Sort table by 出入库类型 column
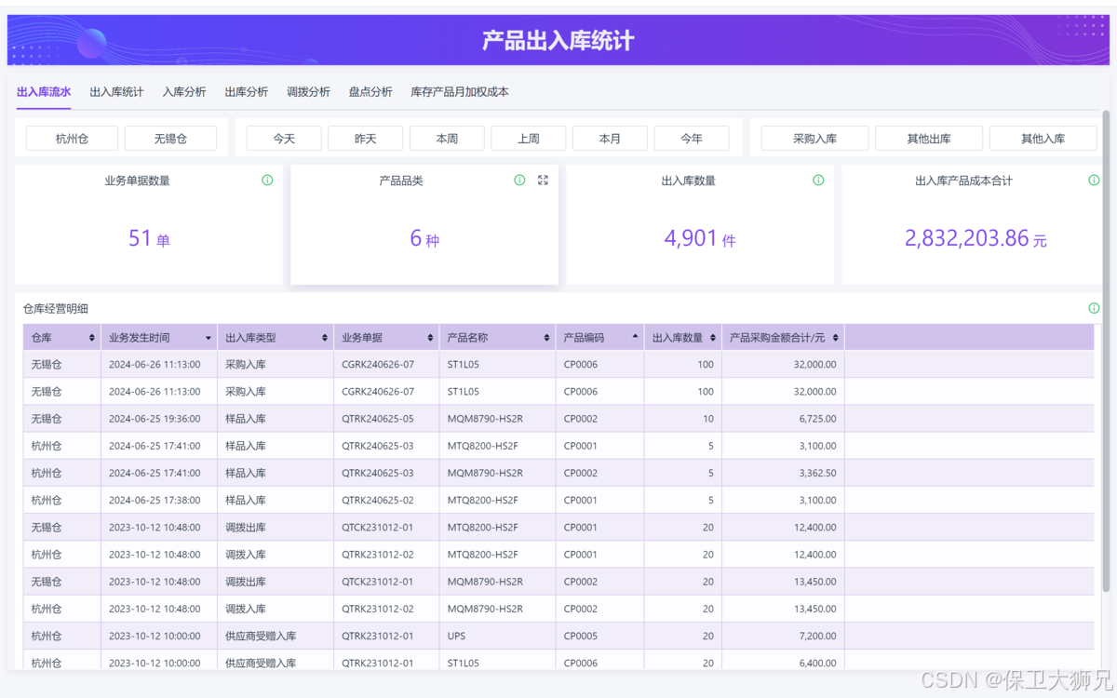Image resolution: width=1117 pixels, height=698 pixels. pos(324,338)
